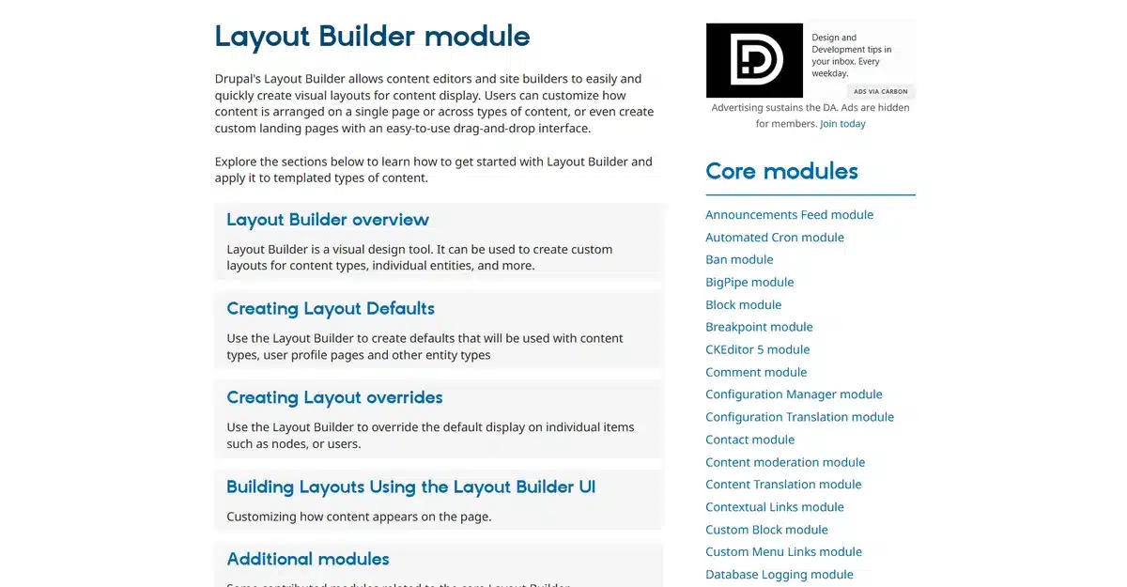Screen dimensions: 1127x587
Task: Open the Custom Menu Links module link
Action: tap(783, 552)
